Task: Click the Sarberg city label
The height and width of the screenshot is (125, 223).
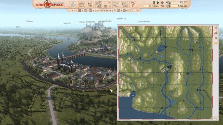Action: click(x=30, y=21)
